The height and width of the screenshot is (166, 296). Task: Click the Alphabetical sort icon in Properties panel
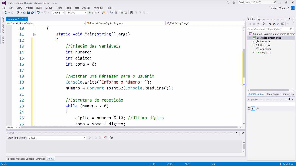tap(253, 109)
